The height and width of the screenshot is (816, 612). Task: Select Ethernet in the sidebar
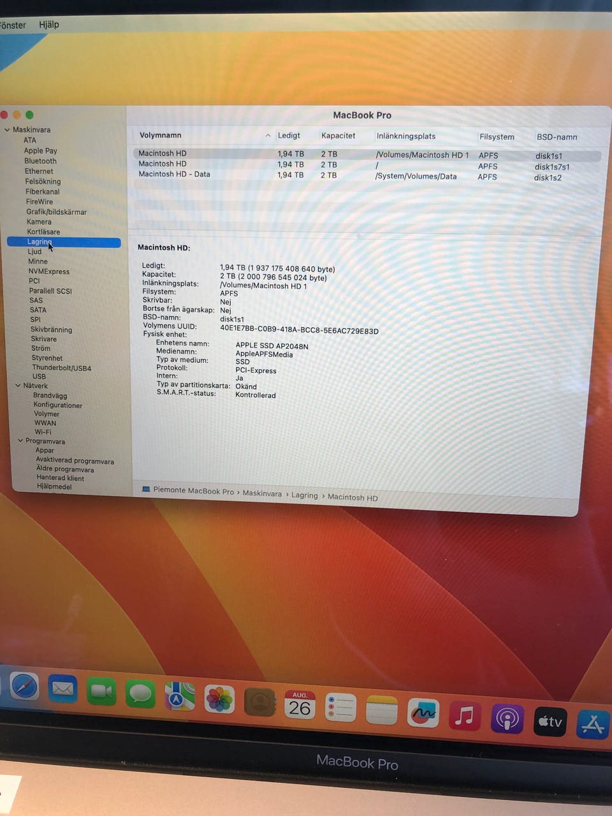(x=39, y=171)
